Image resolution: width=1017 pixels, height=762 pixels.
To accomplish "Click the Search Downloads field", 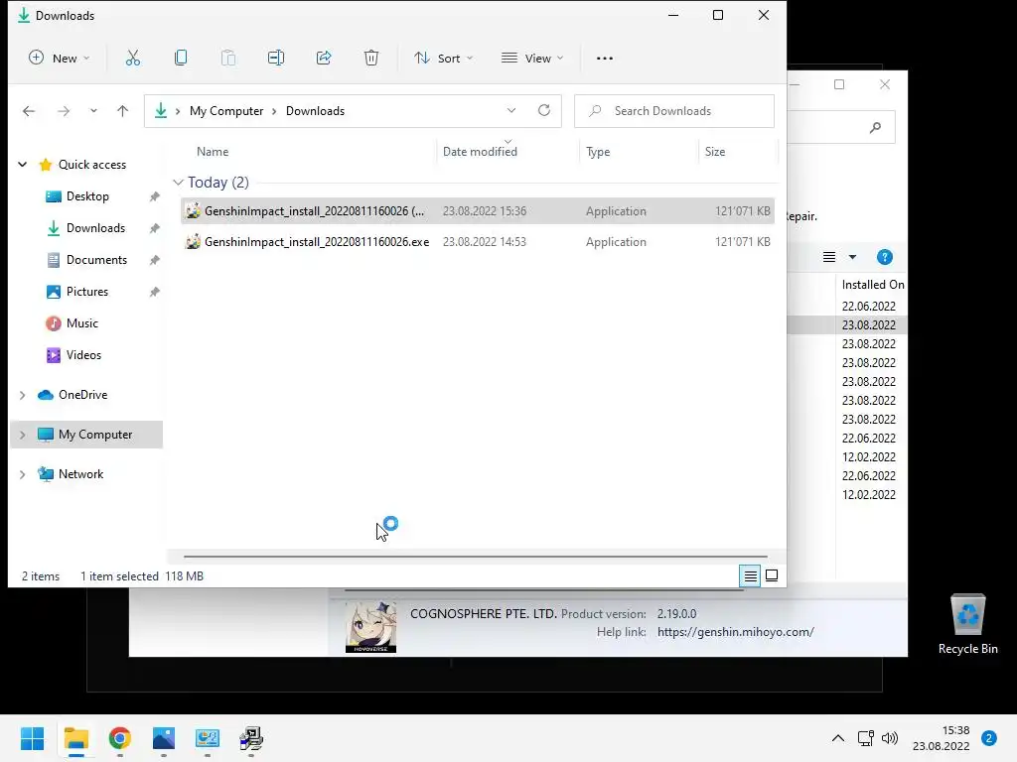I will coord(674,111).
